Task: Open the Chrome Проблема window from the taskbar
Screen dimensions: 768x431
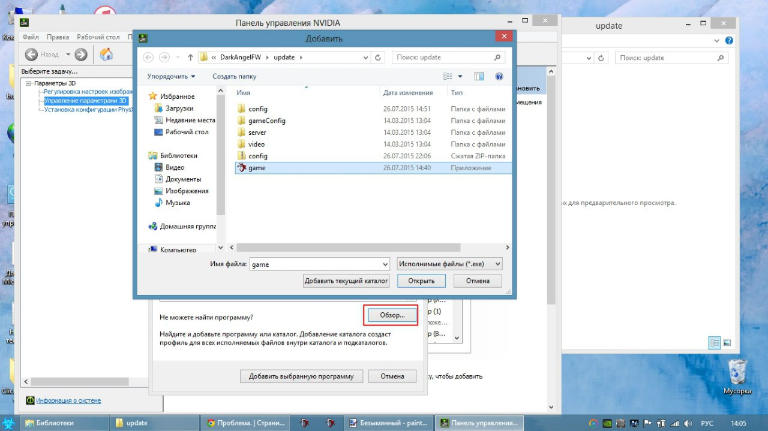Action: tap(245, 423)
